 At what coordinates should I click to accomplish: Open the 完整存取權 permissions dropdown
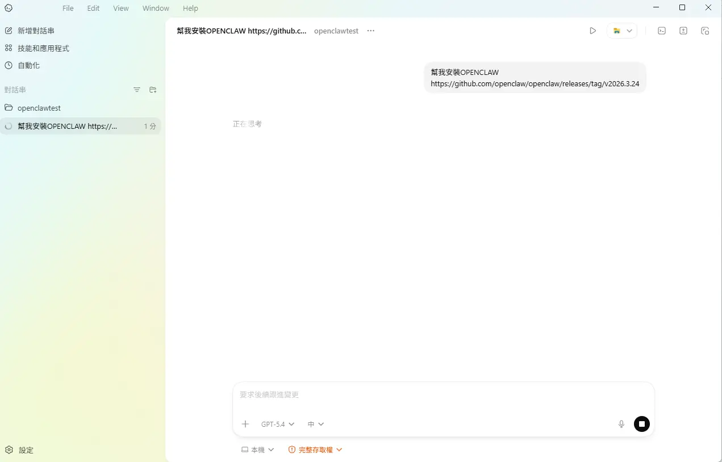(315, 450)
